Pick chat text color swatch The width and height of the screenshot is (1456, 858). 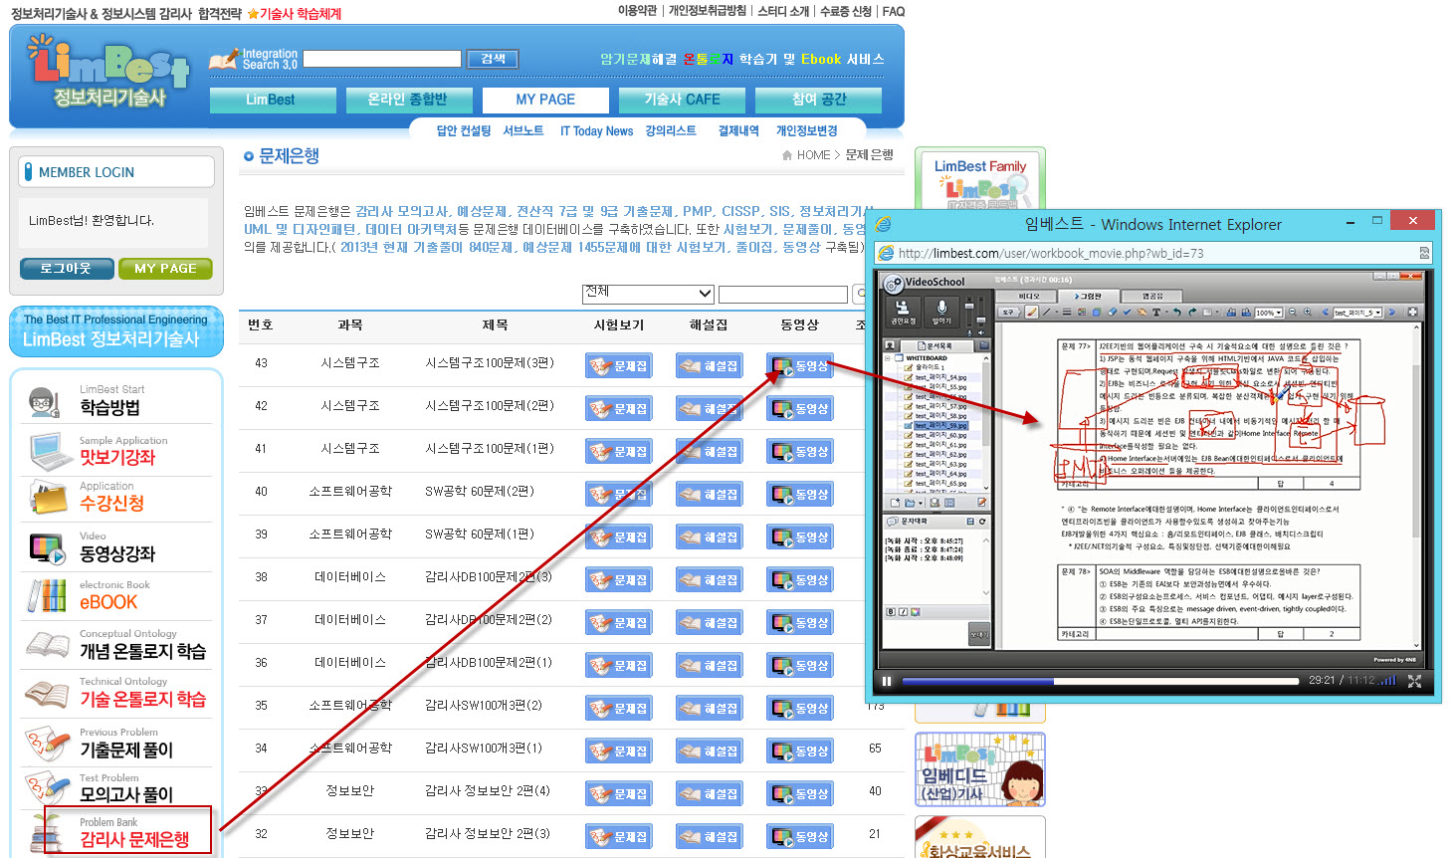pos(915,612)
